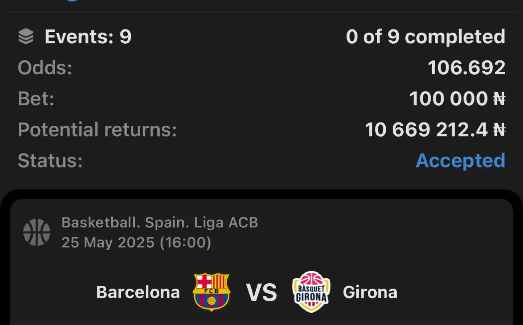The height and width of the screenshot is (325, 523).
Task: Tap the Barcelona team name
Action: coord(138,292)
